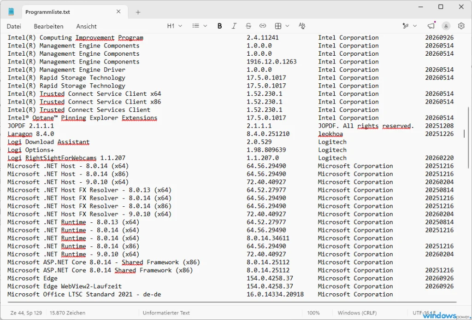
Task: Click .NET Host FX Resolver - 8.0.13 (x64)
Action: pos(89,190)
